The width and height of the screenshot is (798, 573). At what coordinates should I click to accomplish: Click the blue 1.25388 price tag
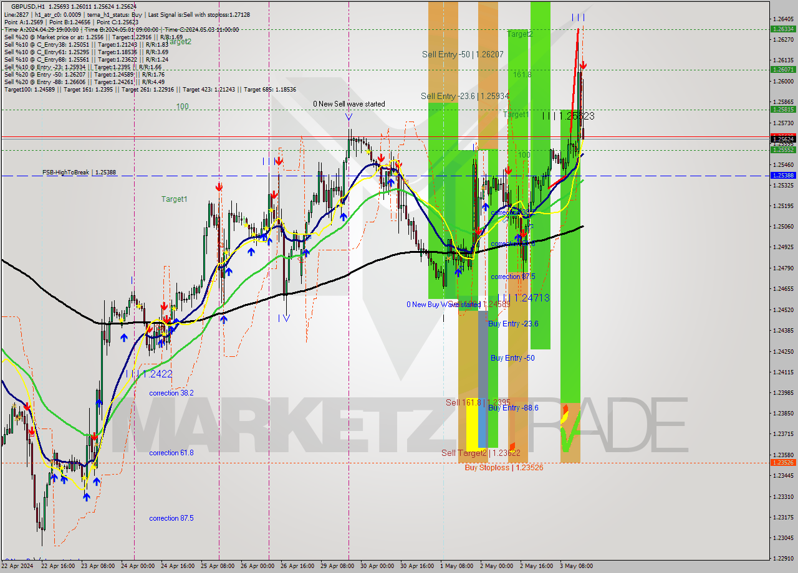pos(783,176)
